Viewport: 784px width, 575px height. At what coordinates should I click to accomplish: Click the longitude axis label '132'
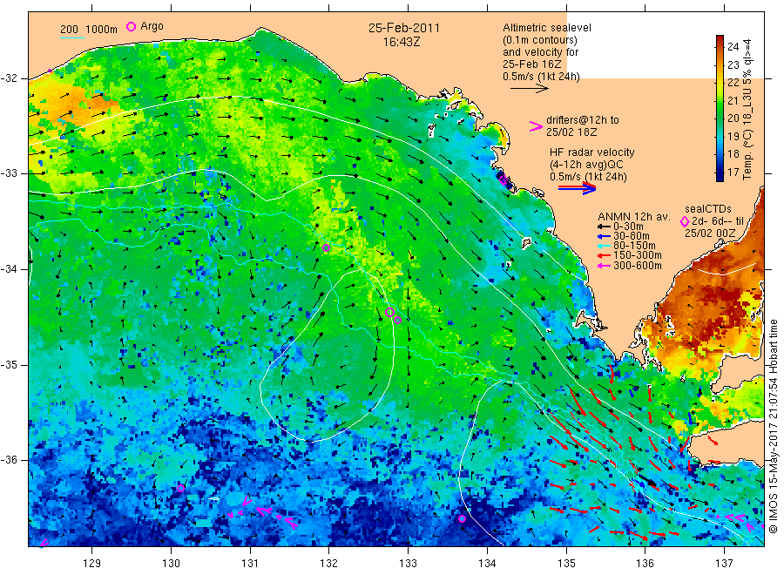tap(329, 564)
